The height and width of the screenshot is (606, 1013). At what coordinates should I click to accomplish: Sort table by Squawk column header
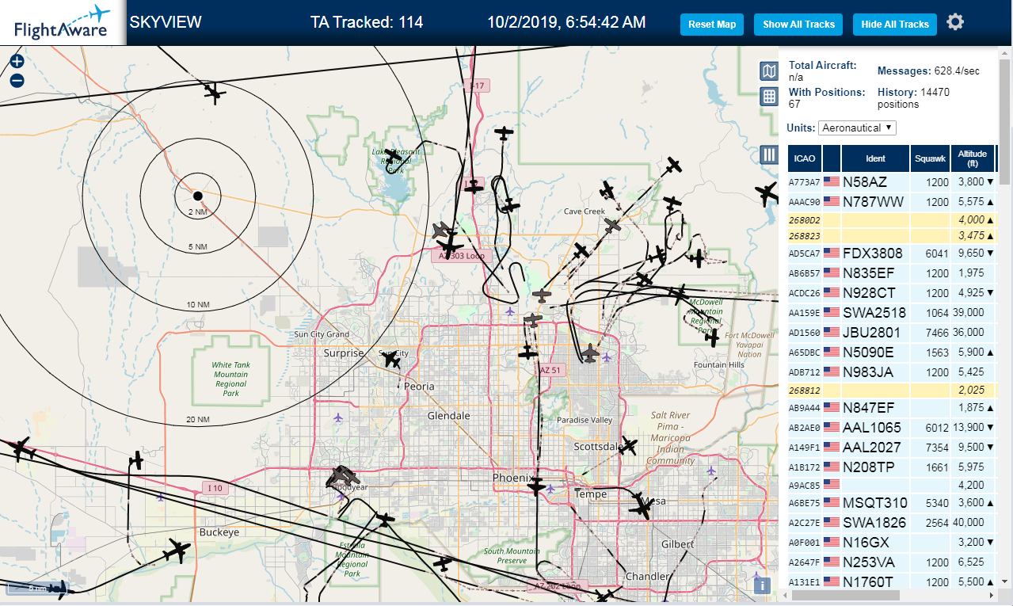tap(931, 158)
